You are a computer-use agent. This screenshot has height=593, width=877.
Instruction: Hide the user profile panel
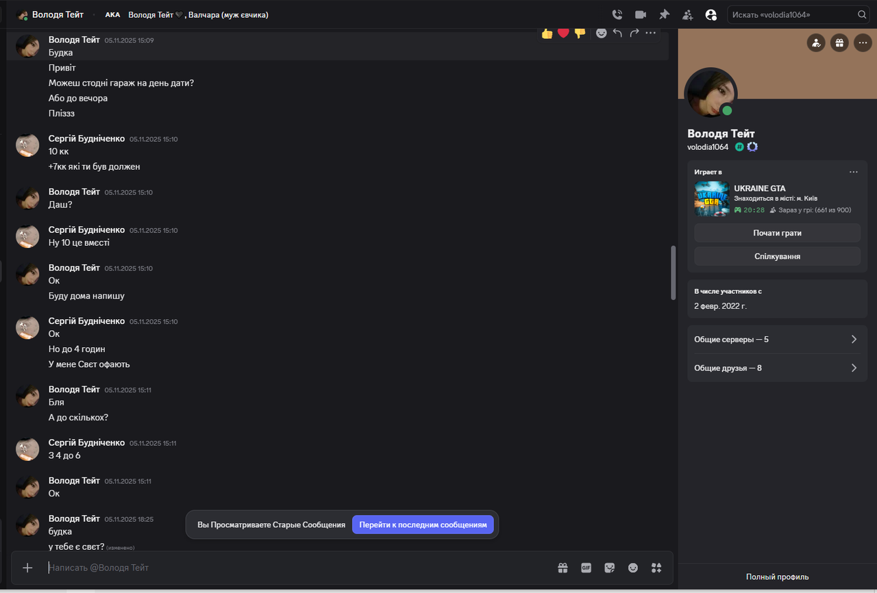coord(711,14)
